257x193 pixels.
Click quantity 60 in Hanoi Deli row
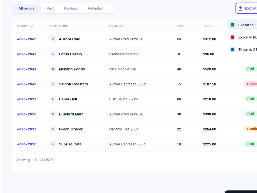(179, 99)
